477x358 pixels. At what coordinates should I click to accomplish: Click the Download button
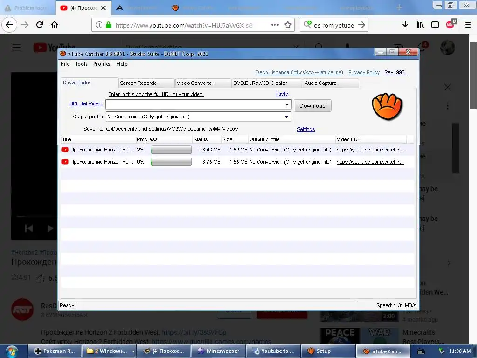(x=313, y=106)
